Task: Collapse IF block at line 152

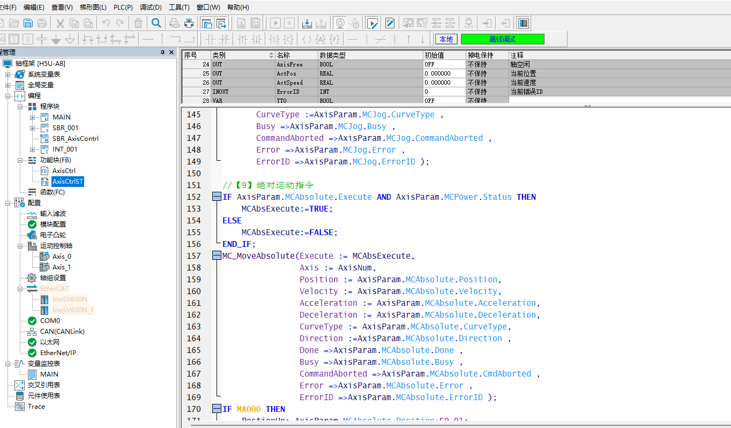Action: point(217,197)
